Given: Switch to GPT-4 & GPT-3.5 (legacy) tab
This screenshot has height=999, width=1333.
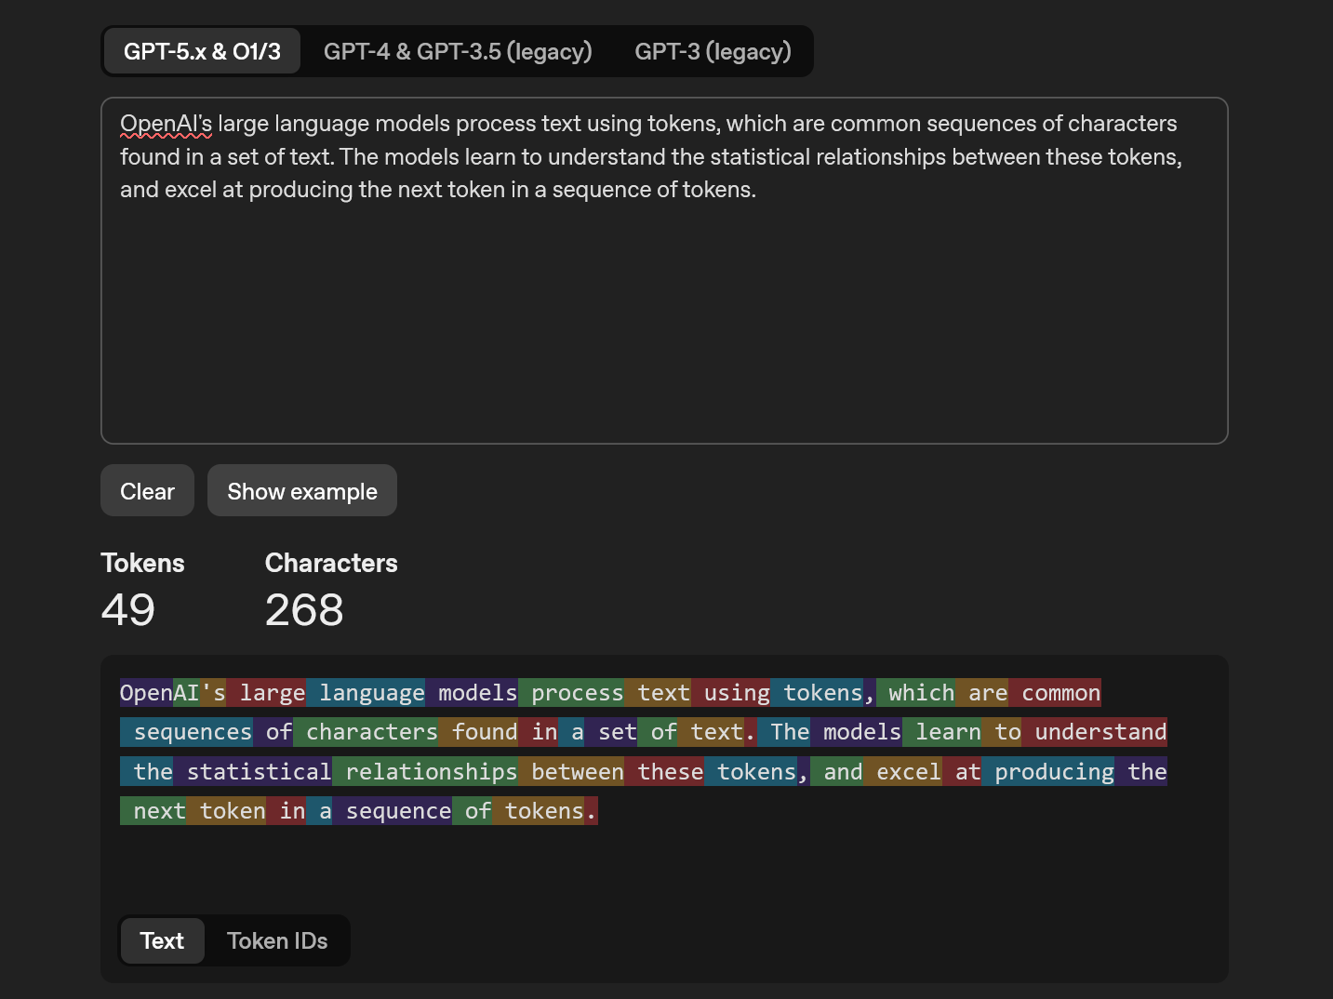Looking at the screenshot, I should click(x=458, y=51).
